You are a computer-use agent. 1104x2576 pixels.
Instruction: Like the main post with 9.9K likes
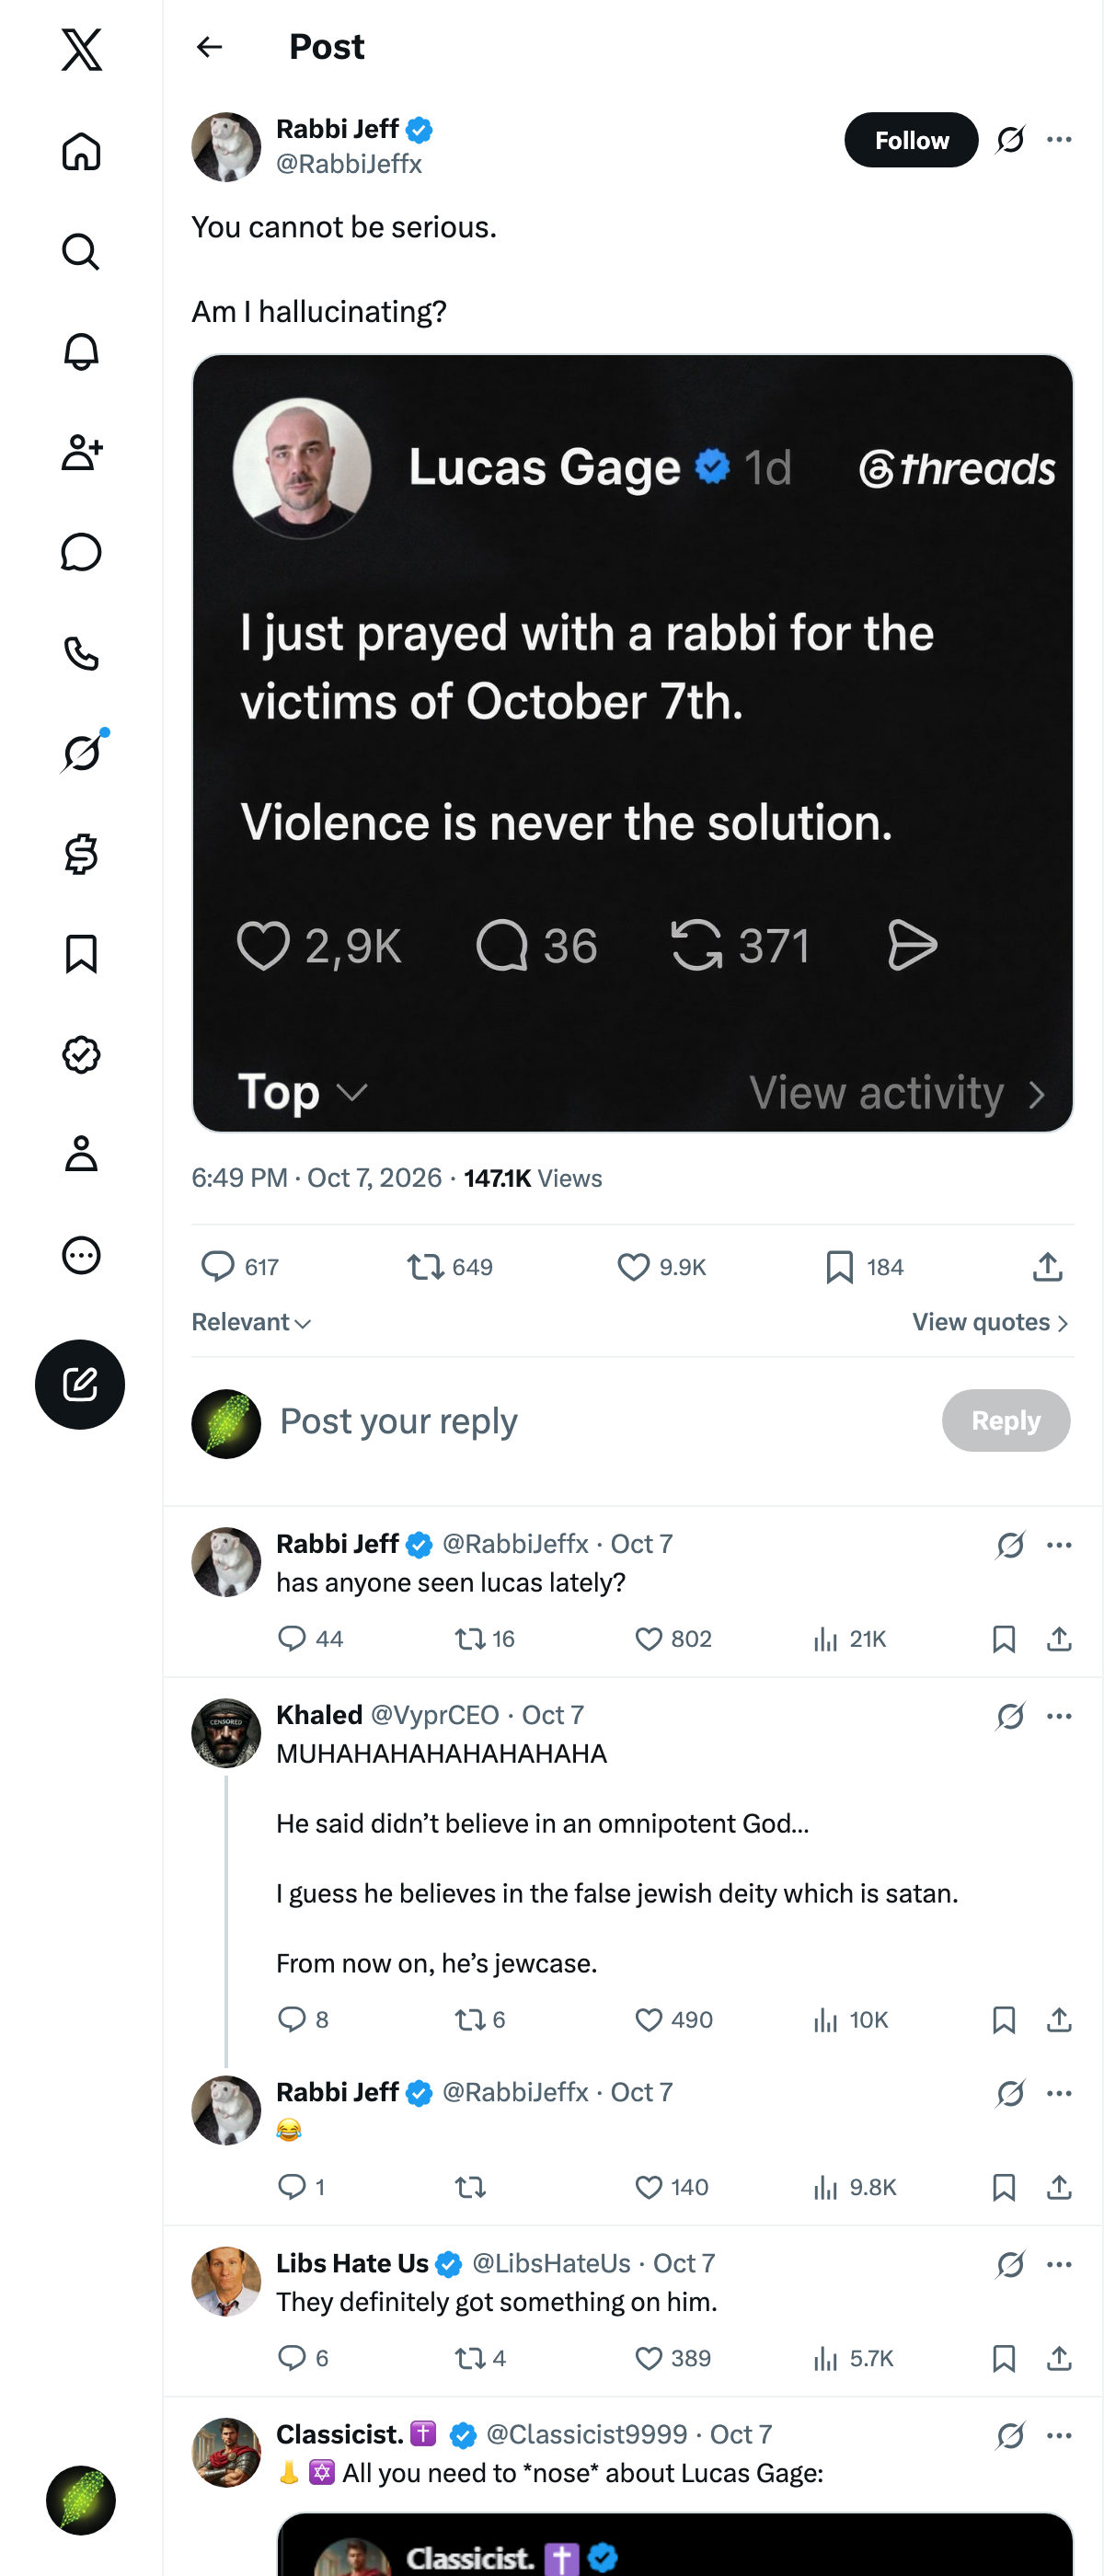coord(661,1267)
